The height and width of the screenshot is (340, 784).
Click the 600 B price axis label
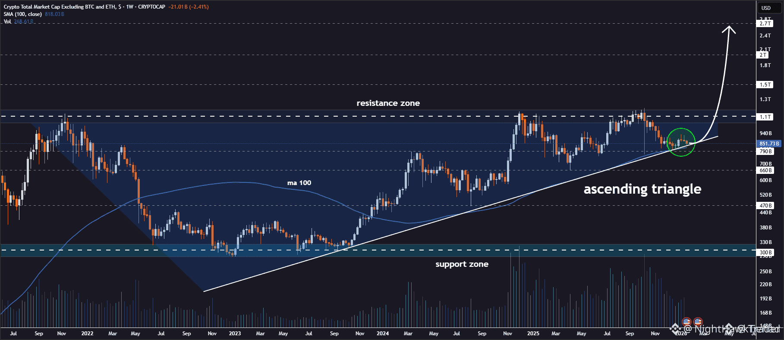point(765,180)
